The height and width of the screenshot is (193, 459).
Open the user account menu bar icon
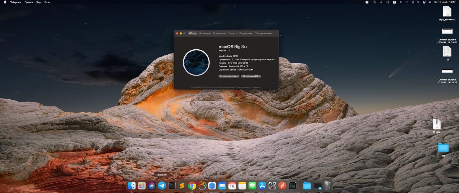click(413, 2)
